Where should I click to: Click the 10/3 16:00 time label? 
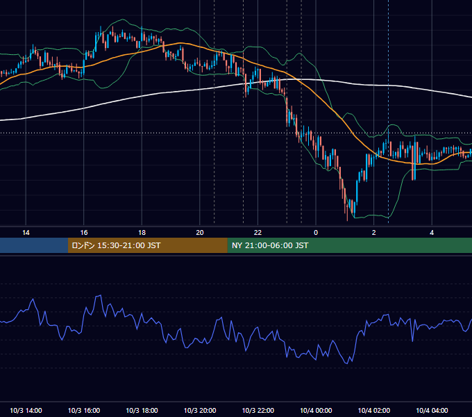pos(84,410)
